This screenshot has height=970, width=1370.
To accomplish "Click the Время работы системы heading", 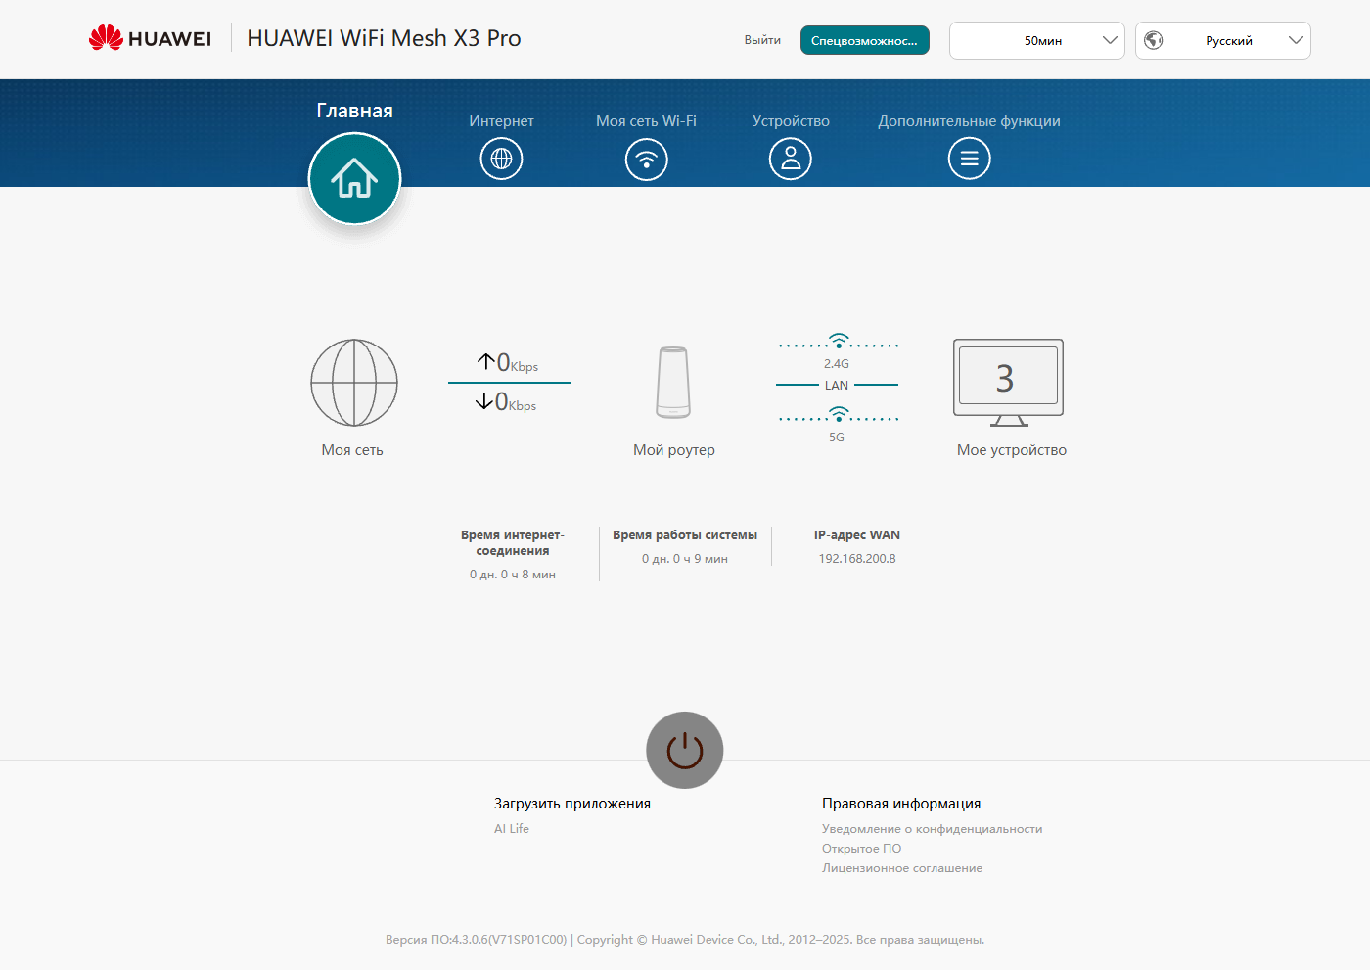I will [685, 535].
